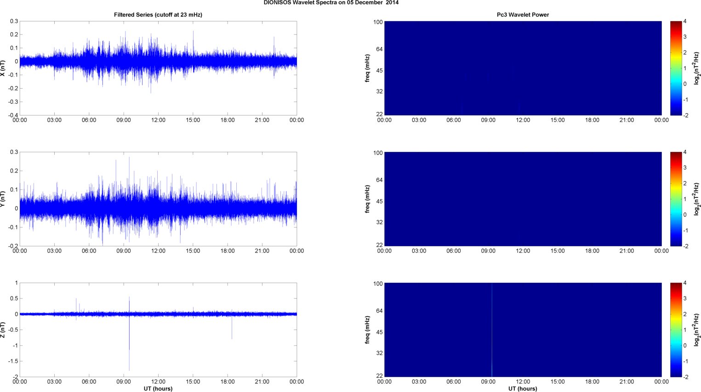The image size is (701, 392).
Task: Select the Filtered Series cutoff 23 mHz heading
Action: 158,15
